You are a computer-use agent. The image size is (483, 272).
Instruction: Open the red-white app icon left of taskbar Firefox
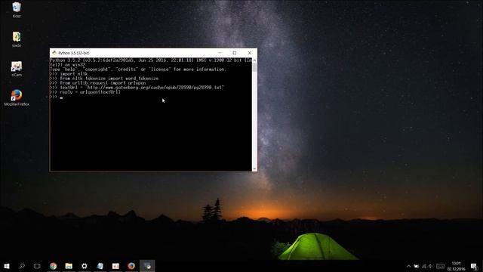pos(115,266)
